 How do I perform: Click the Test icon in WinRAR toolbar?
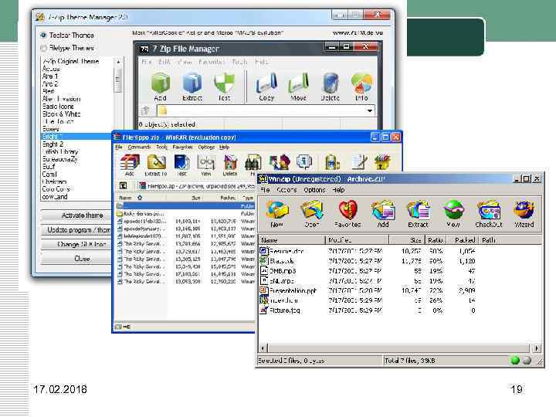(x=182, y=163)
